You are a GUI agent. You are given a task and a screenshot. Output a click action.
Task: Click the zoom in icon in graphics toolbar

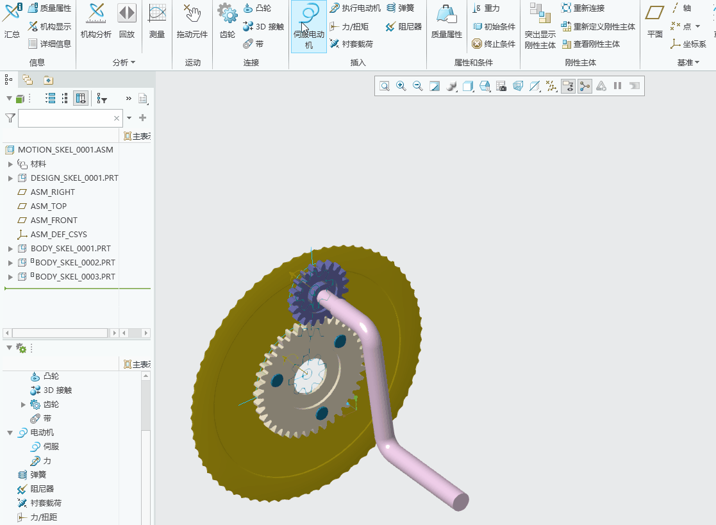pos(401,86)
